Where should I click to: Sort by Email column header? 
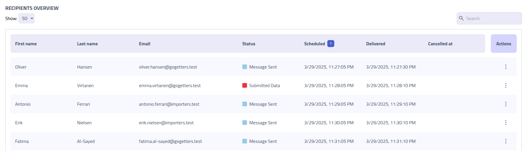click(145, 44)
